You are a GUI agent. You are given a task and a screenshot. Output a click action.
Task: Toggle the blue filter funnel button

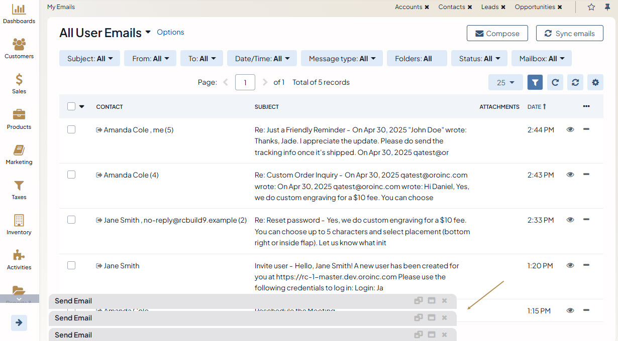point(535,83)
